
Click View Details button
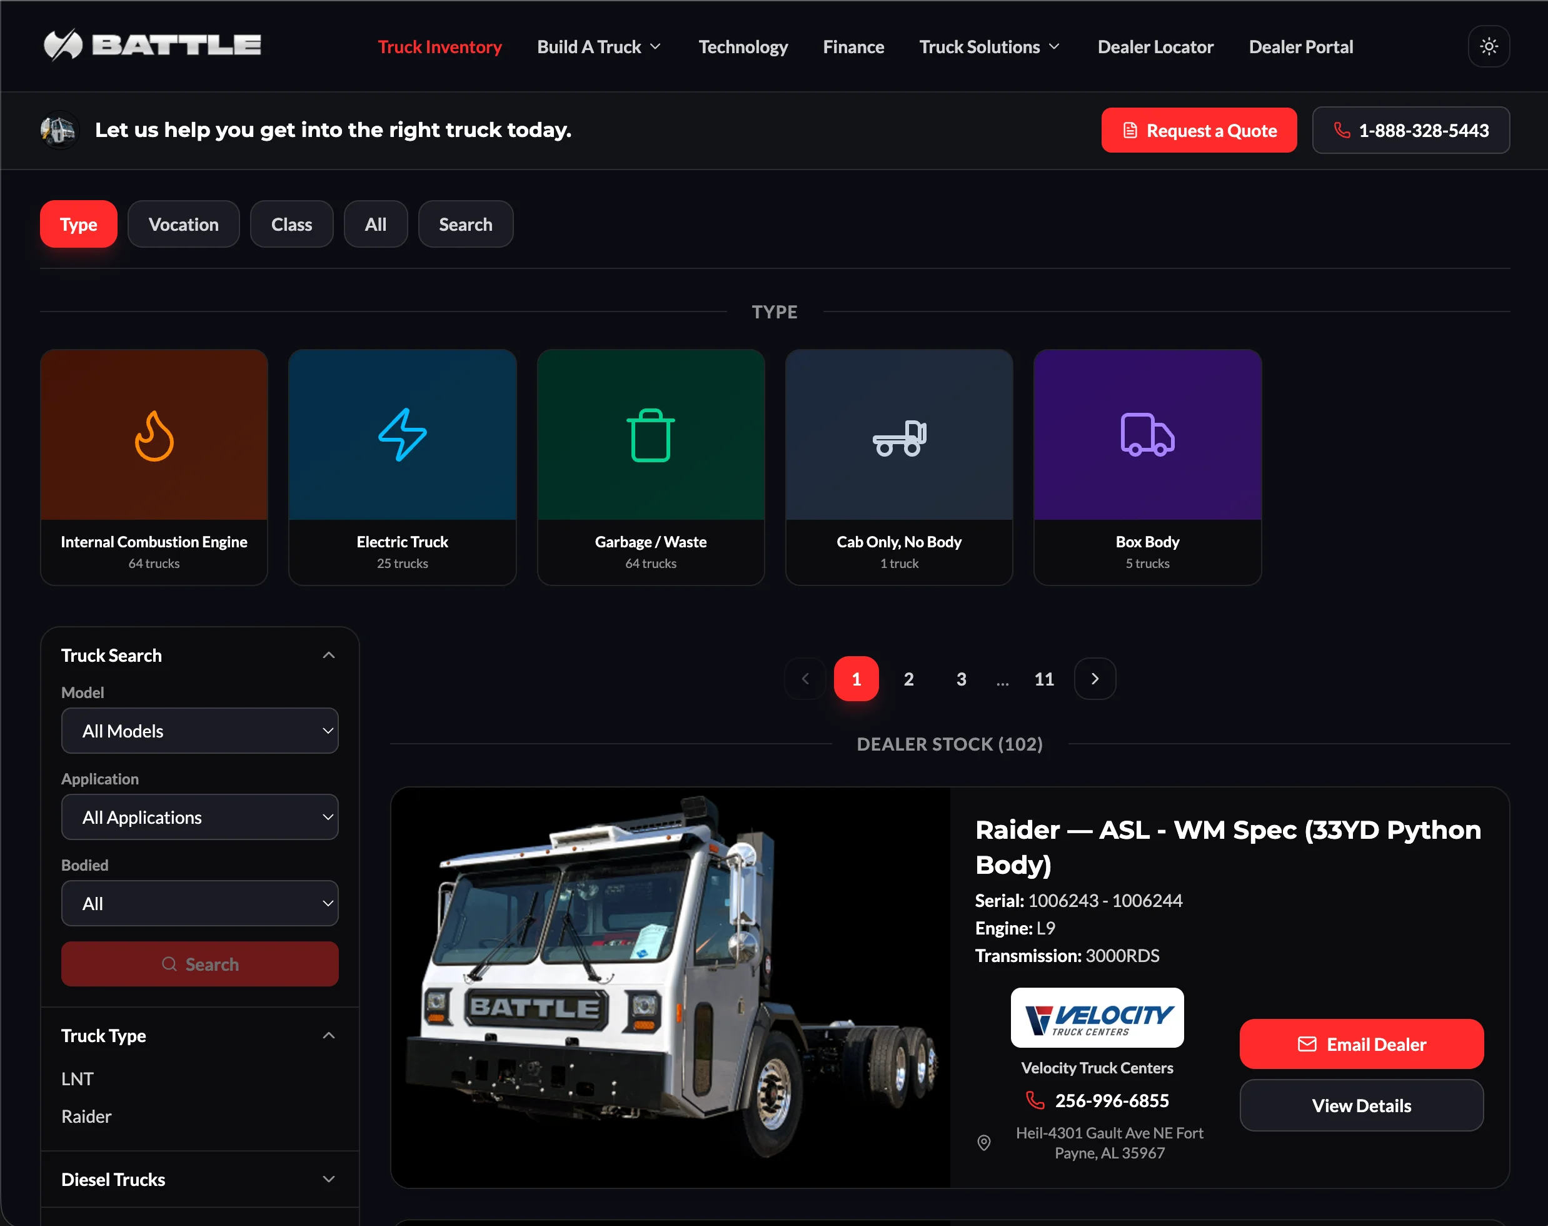click(1362, 1105)
